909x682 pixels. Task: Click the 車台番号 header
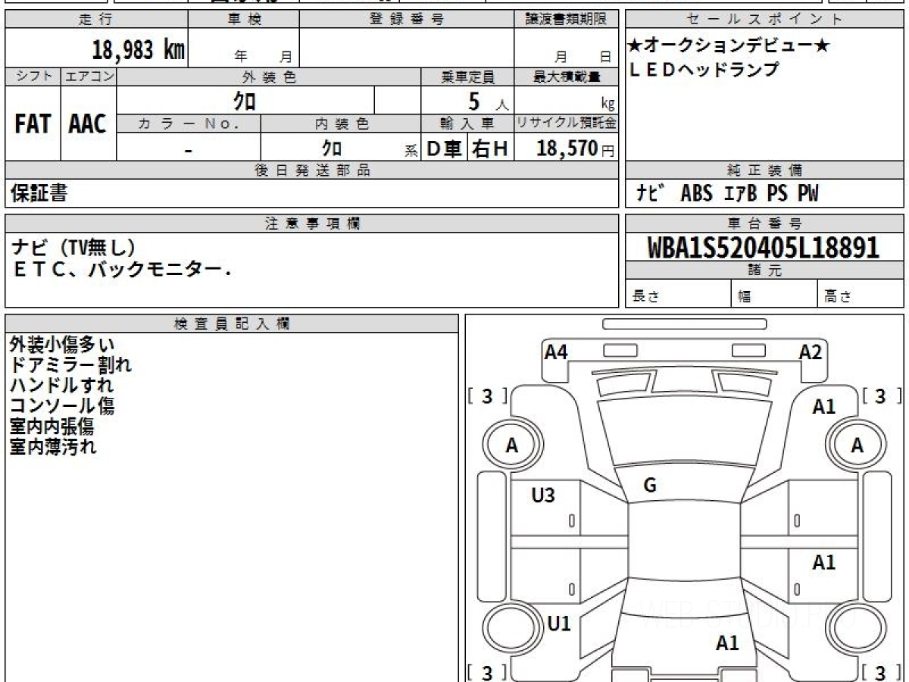click(765, 223)
